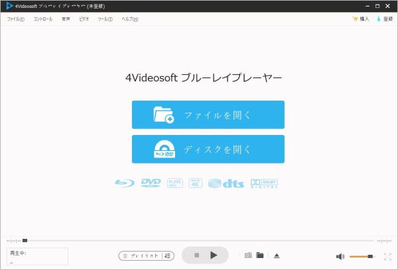This screenshot has width=398, height=270.
Task: Start playback with the play button
Action: 214,255
